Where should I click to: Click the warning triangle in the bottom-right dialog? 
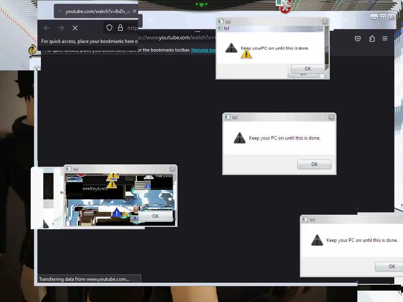point(317,240)
